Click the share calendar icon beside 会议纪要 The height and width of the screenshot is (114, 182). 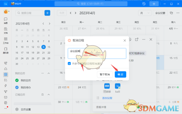point(171,13)
